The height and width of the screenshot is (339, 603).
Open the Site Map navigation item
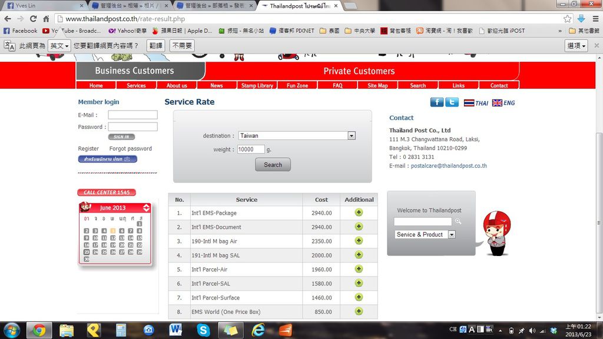377,85
